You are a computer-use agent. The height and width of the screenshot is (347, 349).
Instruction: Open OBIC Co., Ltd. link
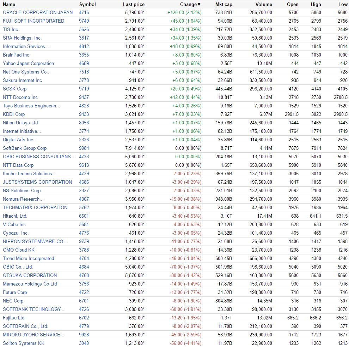pyautogui.click(x=18, y=267)
